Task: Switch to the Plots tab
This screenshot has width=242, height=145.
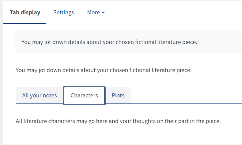Action: (x=118, y=95)
